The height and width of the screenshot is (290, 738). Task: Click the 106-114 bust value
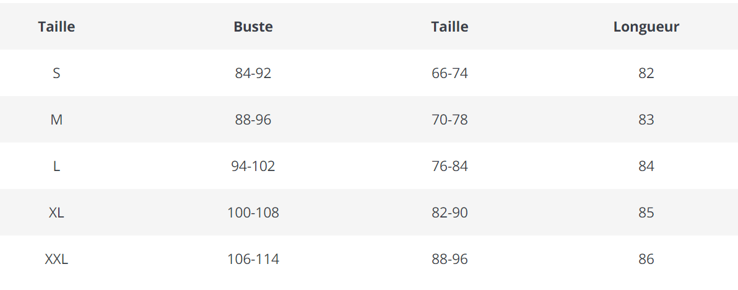[253, 260]
